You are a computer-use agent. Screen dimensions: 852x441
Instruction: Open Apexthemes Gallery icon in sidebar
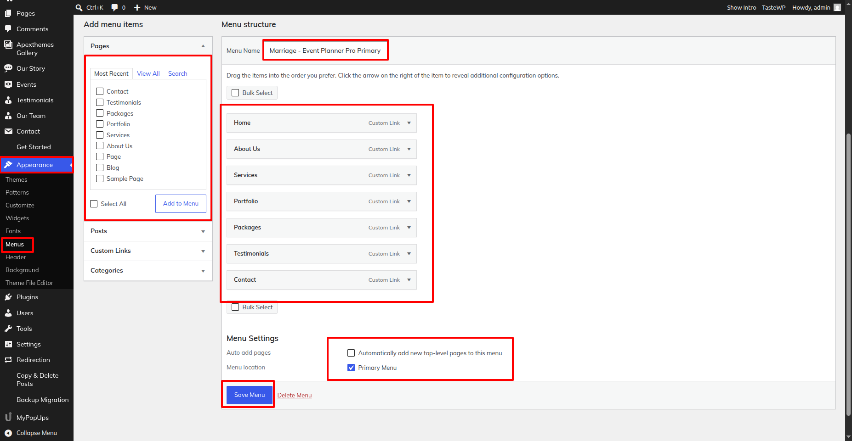[8, 45]
